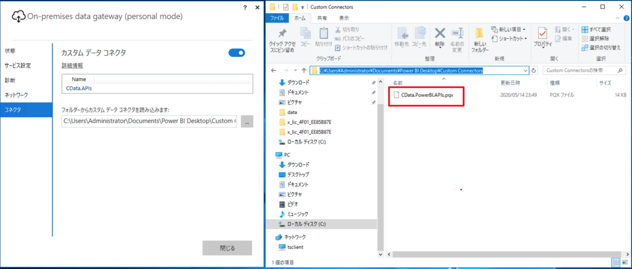The width and height of the screenshot is (632, 269).
Task: Click the refresh button beside address bar
Action: coord(534,70)
